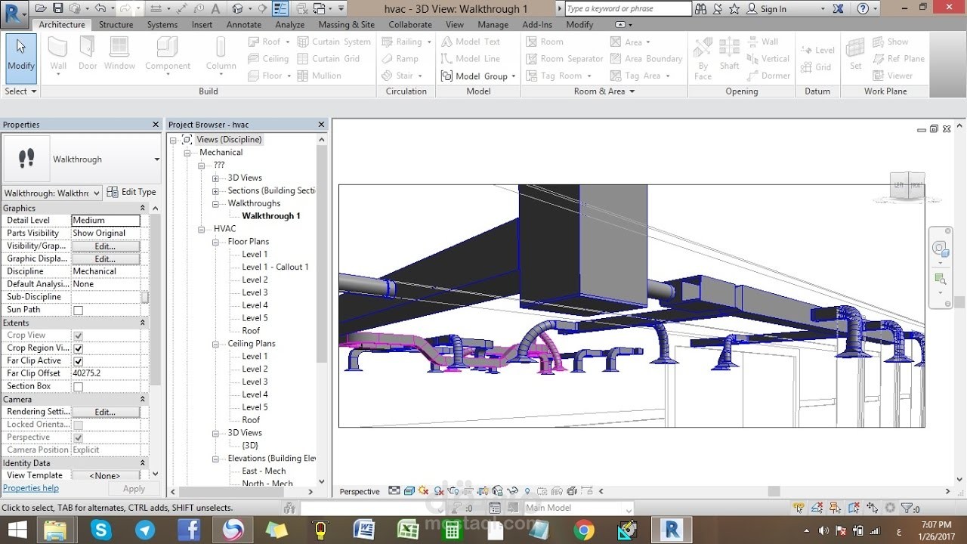Collapse the Camera properties section
967x544 pixels.
142,399
